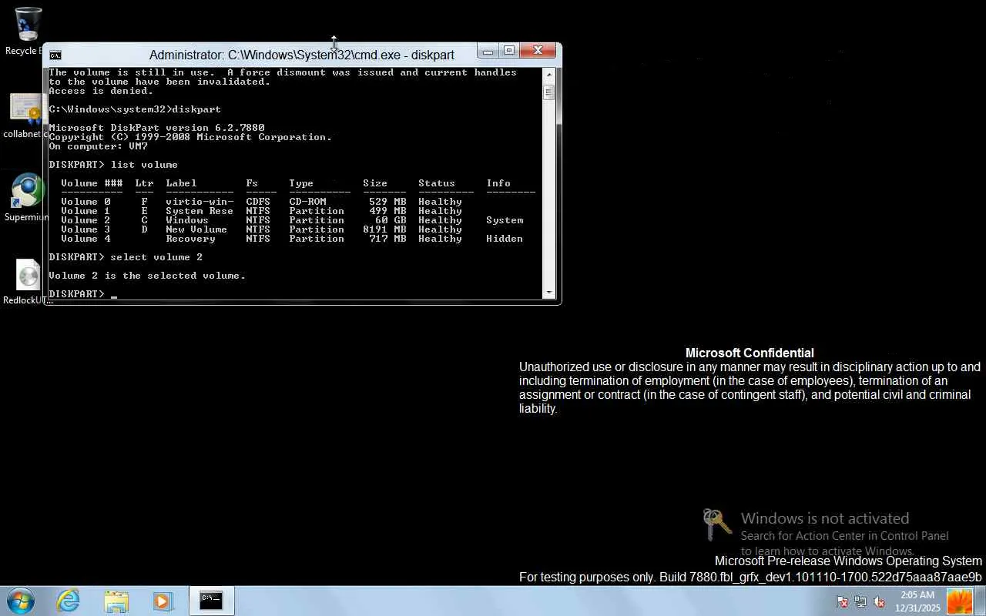Viewport: 986px width, 616px height.
Task: Click the "CD-ROM" type value
Action: pyautogui.click(x=307, y=202)
